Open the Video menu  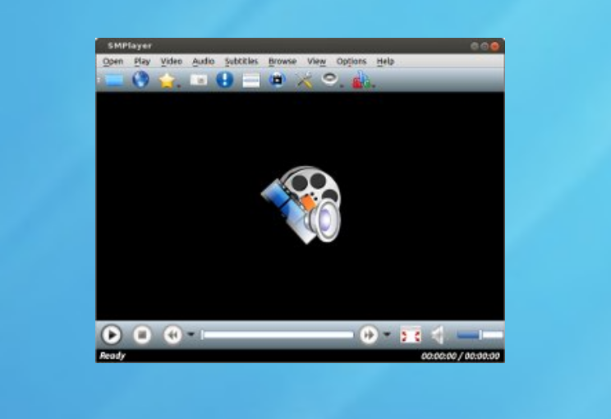(172, 61)
